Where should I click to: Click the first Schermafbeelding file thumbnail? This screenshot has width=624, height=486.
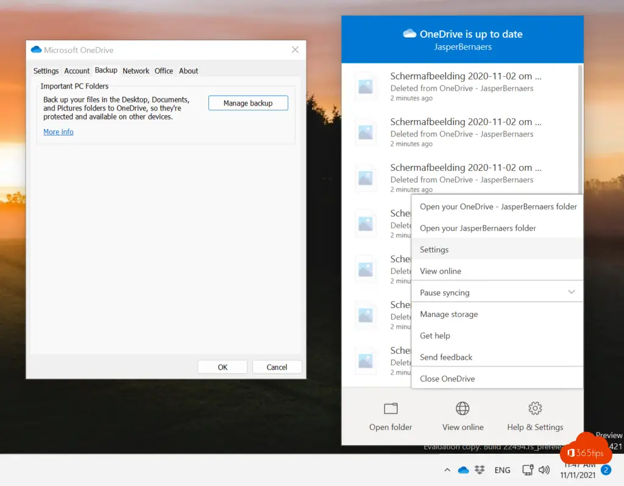(x=366, y=87)
